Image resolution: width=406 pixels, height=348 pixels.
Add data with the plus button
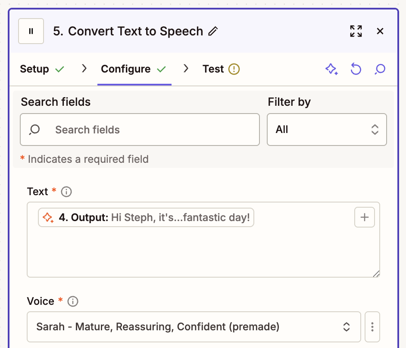(364, 217)
